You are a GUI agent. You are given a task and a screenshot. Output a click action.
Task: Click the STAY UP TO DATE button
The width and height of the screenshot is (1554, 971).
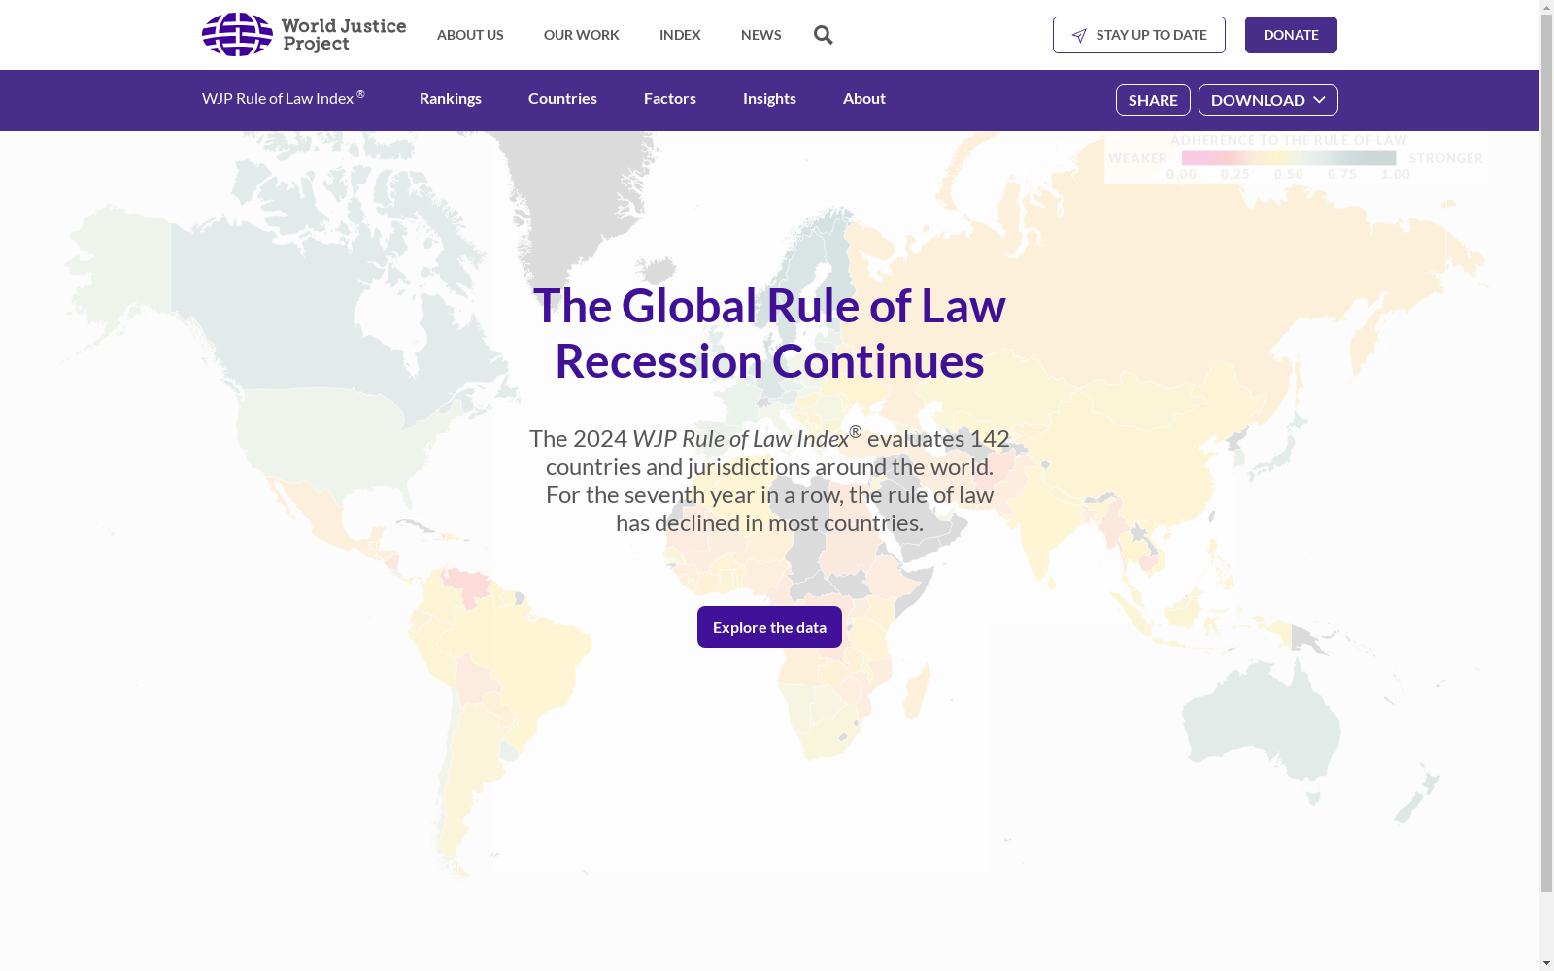tap(1139, 35)
